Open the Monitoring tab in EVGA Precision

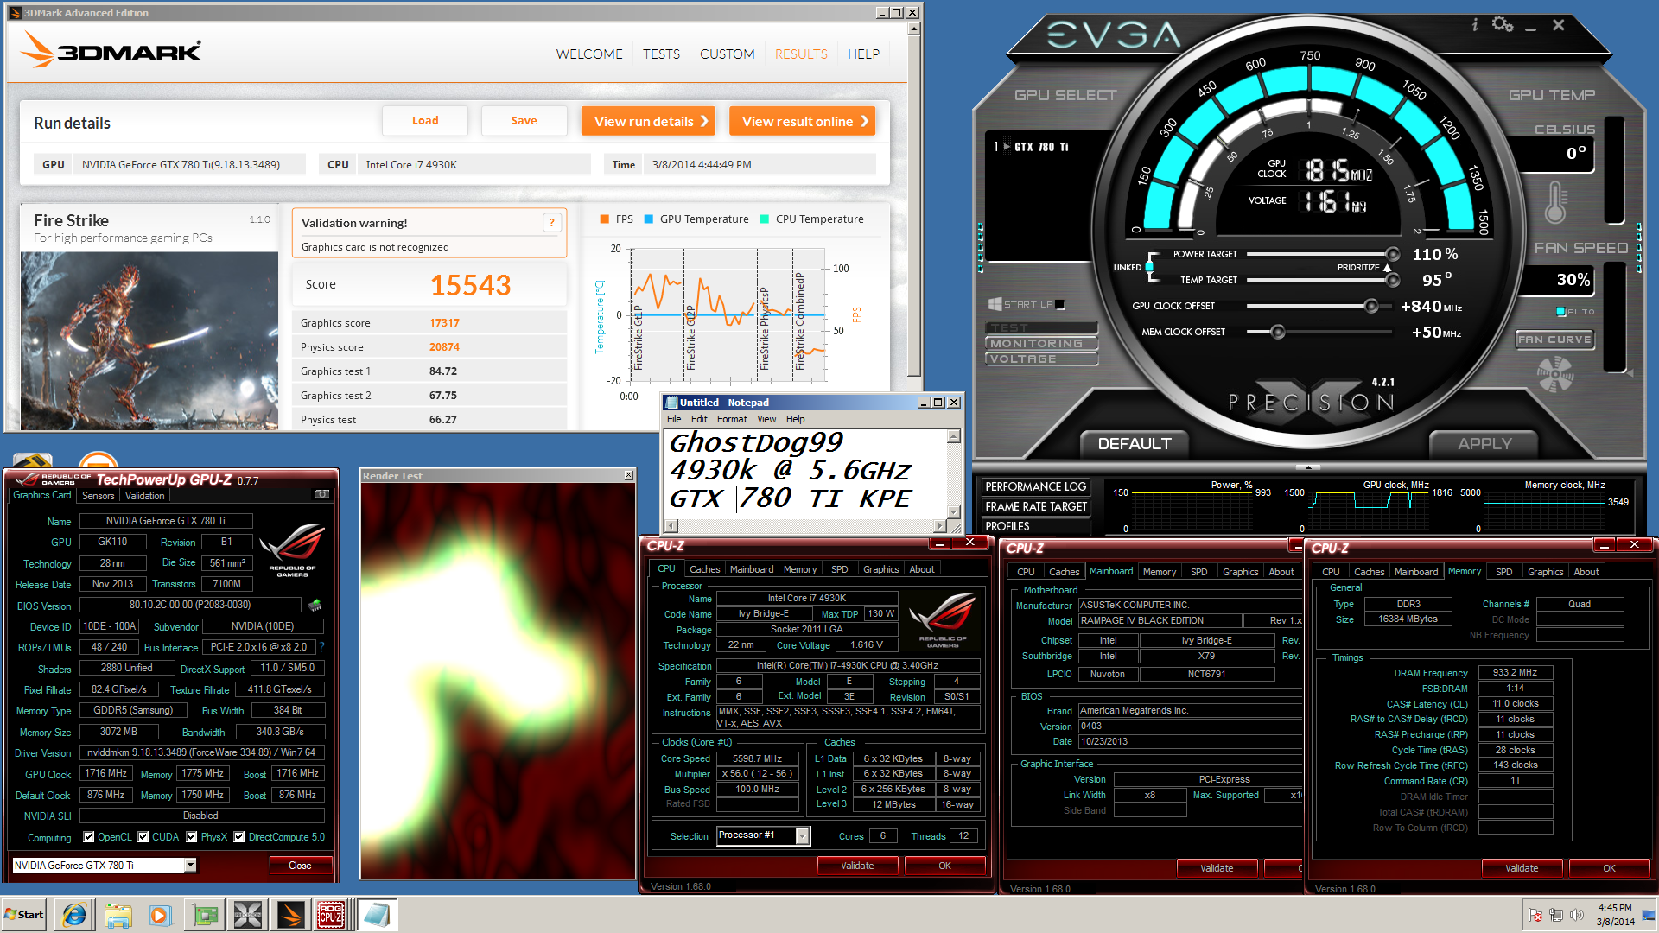click(x=1041, y=344)
